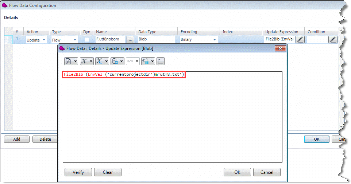The width and height of the screenshot is (351, 184).
Task: Open Update Expression editor pencil icon
Action: (x=300, y=40)
